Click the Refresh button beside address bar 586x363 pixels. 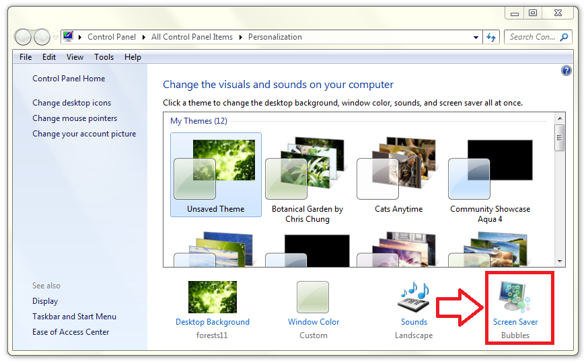coord(491,37)
